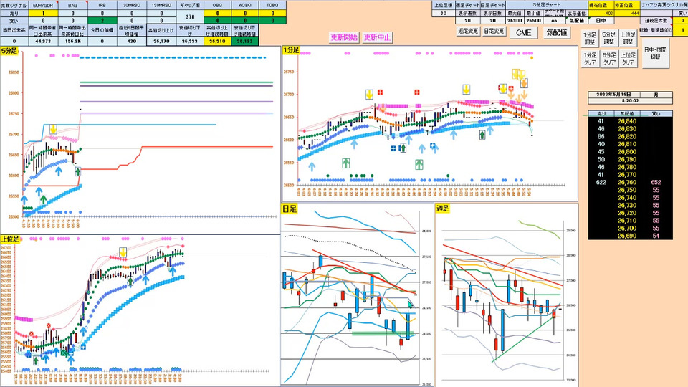
Task: Select the 表示週数 value cell 20
Action: tap(468, 21)
